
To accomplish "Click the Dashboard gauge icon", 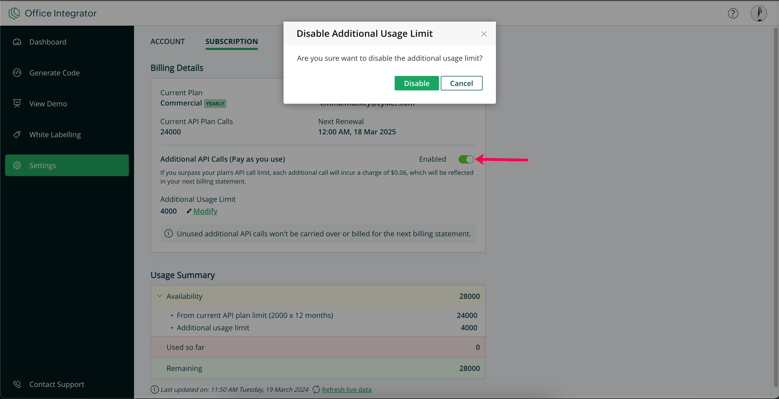I will coord(17,42).
